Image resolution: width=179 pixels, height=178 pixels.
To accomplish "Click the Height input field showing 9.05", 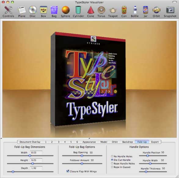I will (36, 160).
